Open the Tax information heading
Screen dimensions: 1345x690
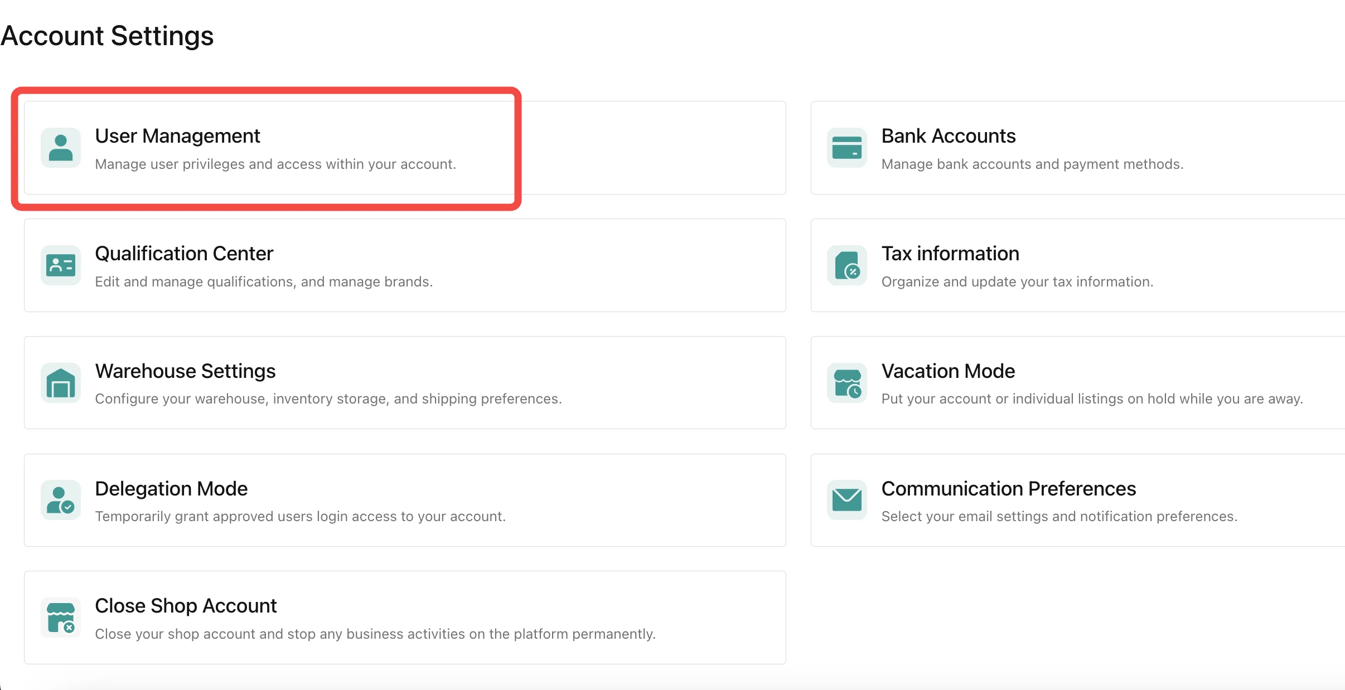950,254
